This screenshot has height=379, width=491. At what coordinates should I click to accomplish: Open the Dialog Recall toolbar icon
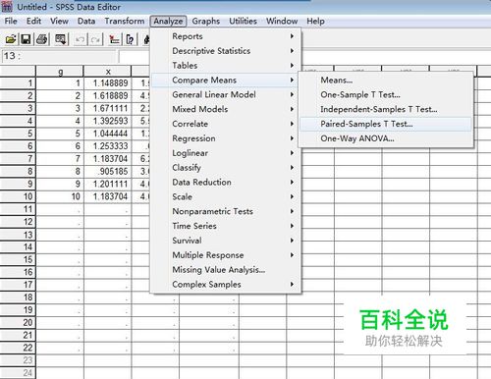pyautogui.click(x=61, y=39)
